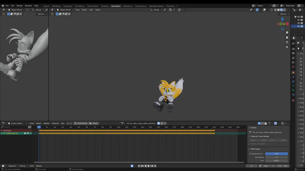Toggle the action's fake user shield button

click(x=159, y=123)
